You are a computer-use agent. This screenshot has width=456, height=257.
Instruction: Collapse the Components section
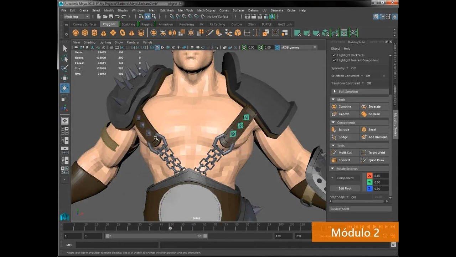tap(360, 122)
